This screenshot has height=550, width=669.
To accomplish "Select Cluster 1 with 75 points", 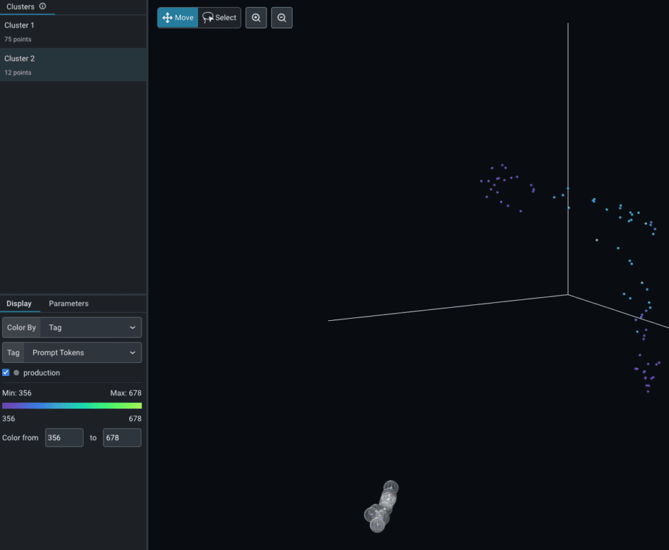I will [x=73, y=32].
